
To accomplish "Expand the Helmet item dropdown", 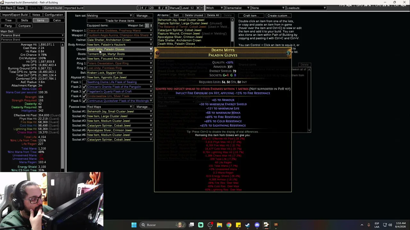I will [120, 40].
